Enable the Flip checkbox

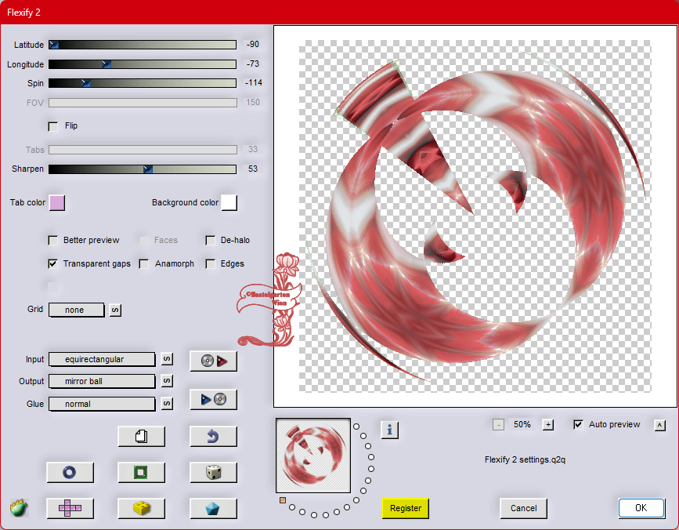[x=54, y=126]
